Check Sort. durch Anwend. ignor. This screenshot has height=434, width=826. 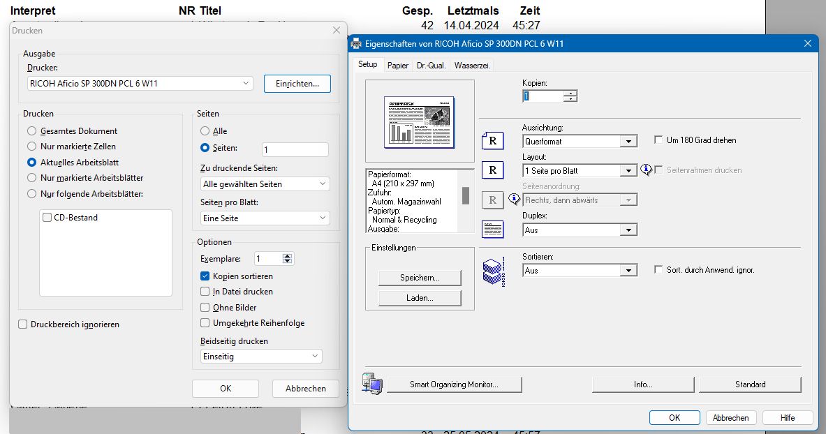658,269
